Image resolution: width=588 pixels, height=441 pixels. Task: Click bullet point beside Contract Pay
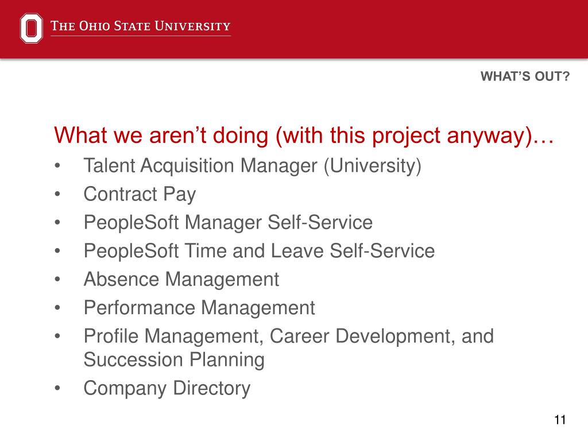[57, 194]
